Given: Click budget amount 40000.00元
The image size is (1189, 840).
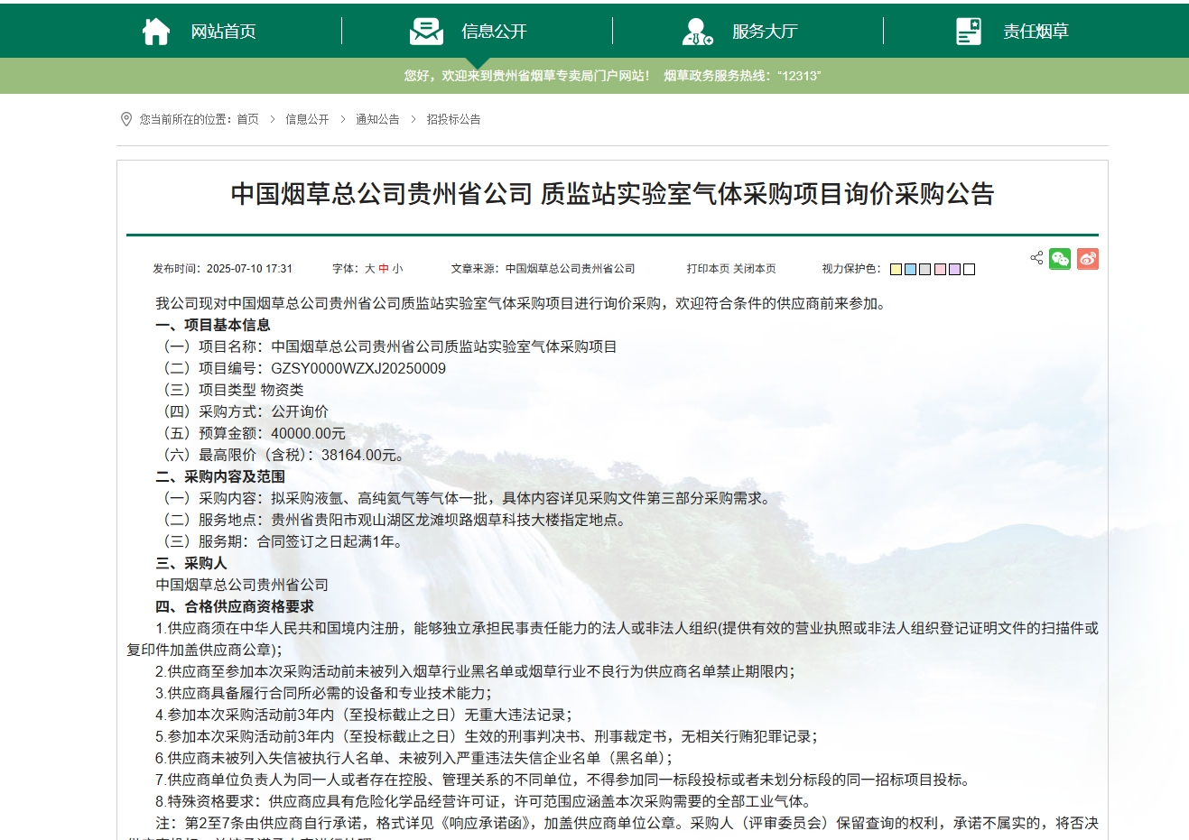Looking at the screenshot, I should (x=308, y=433).
